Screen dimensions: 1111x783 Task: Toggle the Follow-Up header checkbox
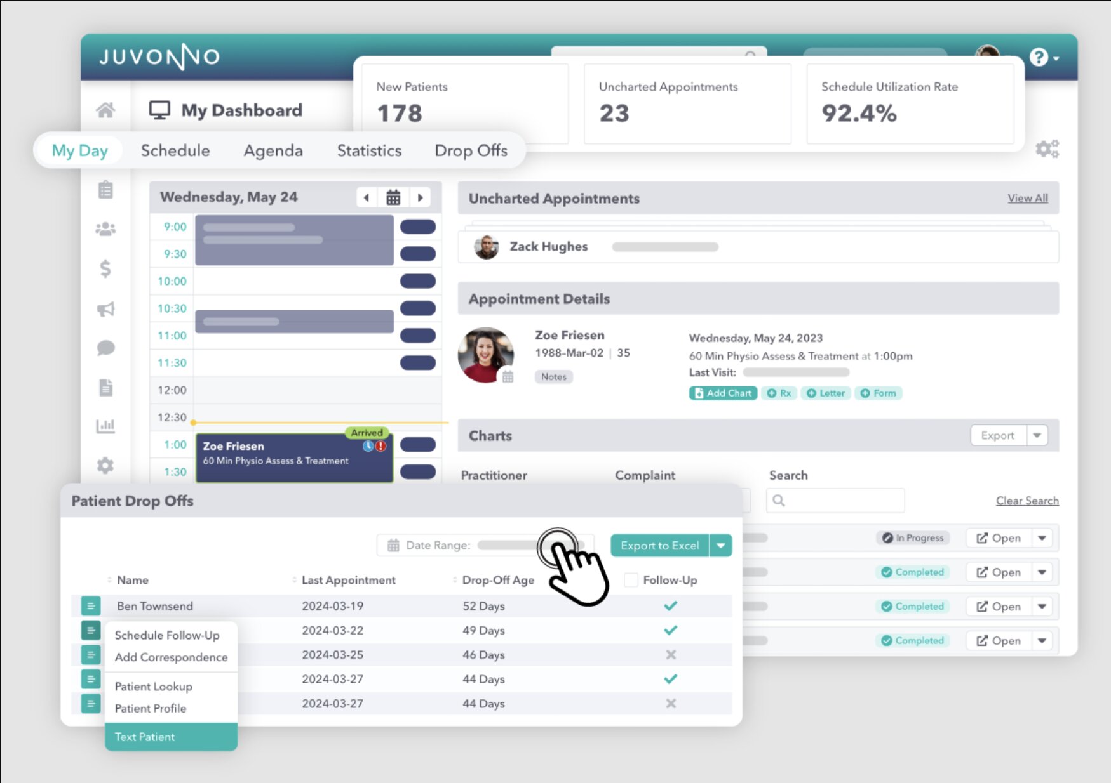click(x=631, y=580)
